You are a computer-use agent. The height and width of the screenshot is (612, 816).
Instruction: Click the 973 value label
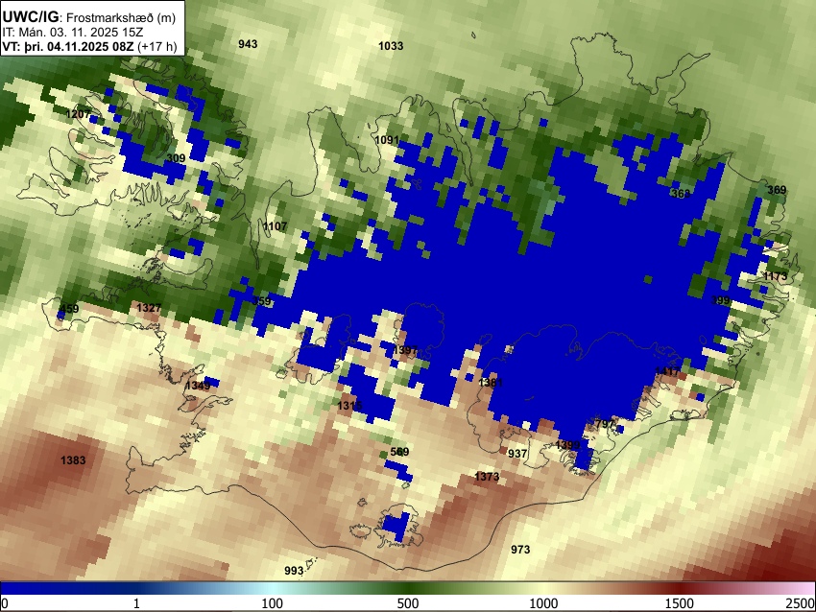(520, 550)
